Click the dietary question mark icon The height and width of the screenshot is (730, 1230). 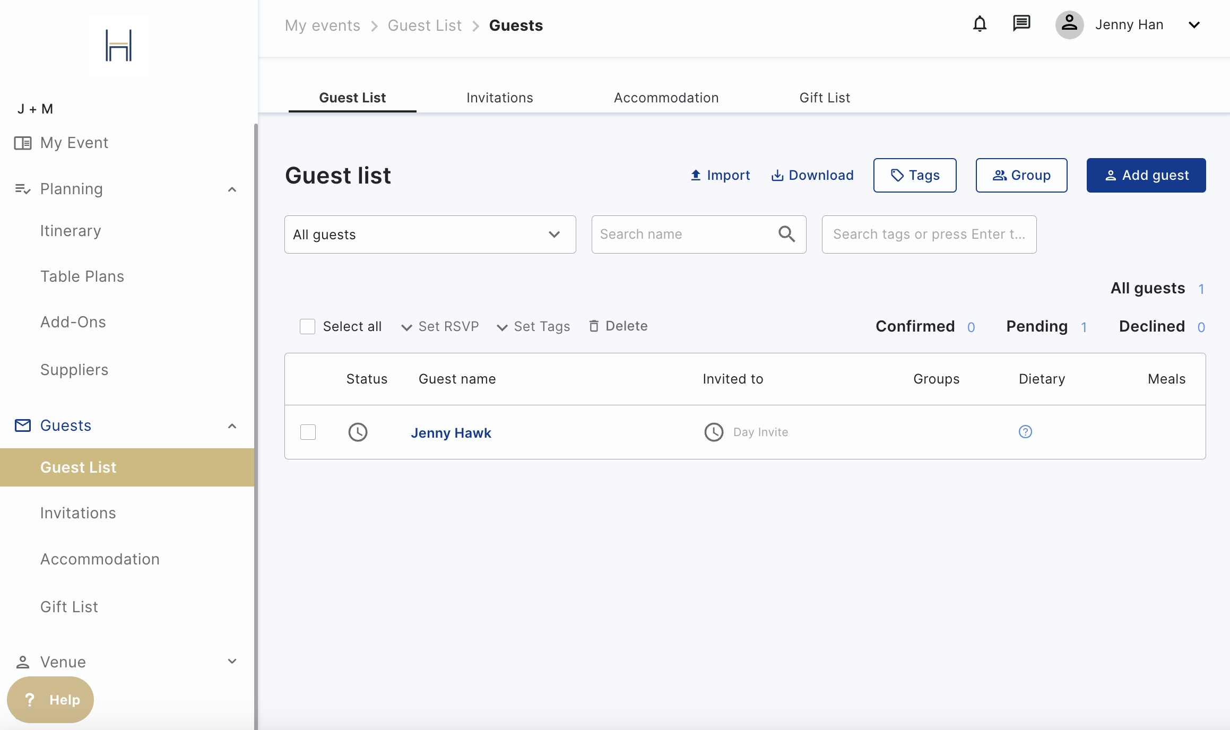[1025, 432]
